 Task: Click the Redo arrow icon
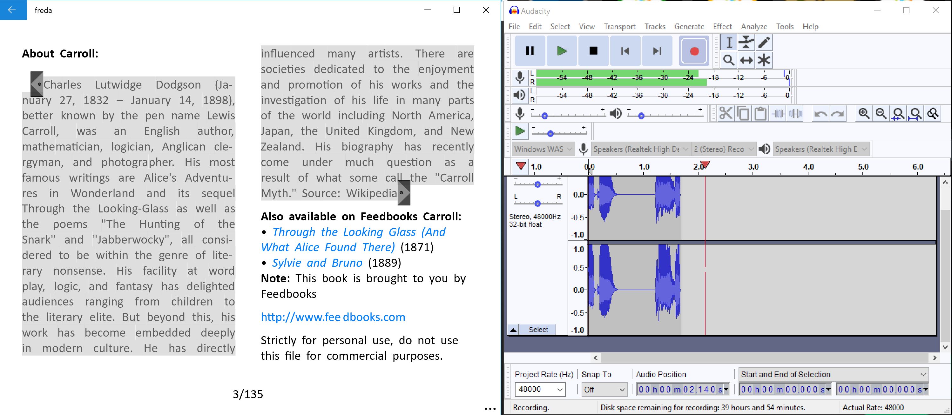pyautogui.click(x=837, y=113)
